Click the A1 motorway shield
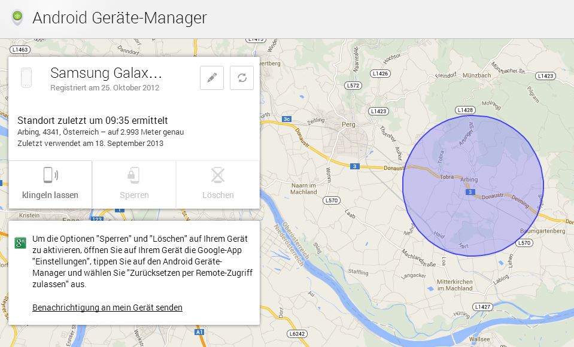Screen dimensions: 574x347 click(x=199, y=332)
